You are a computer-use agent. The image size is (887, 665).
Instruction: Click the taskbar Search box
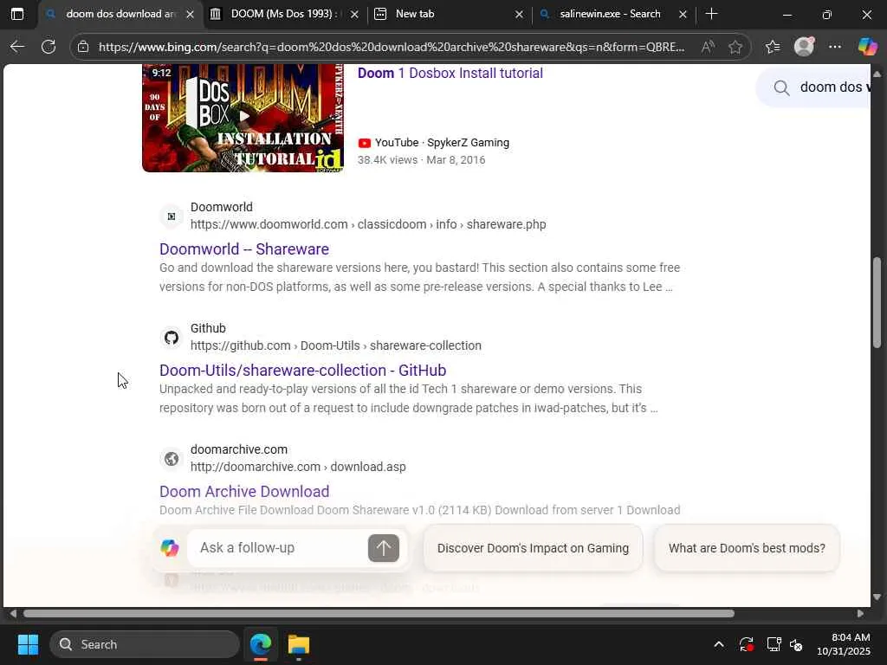(x=145, y=644)
